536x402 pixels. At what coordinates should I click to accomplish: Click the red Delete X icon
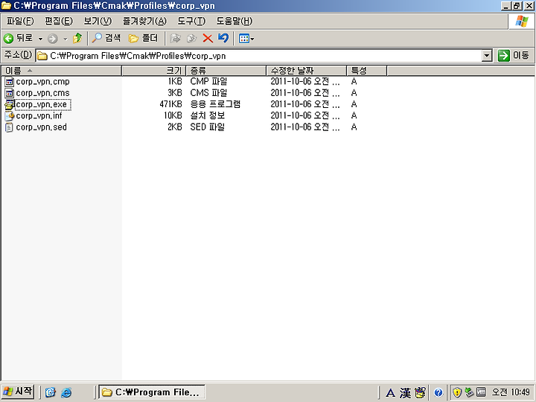[208, 38]
